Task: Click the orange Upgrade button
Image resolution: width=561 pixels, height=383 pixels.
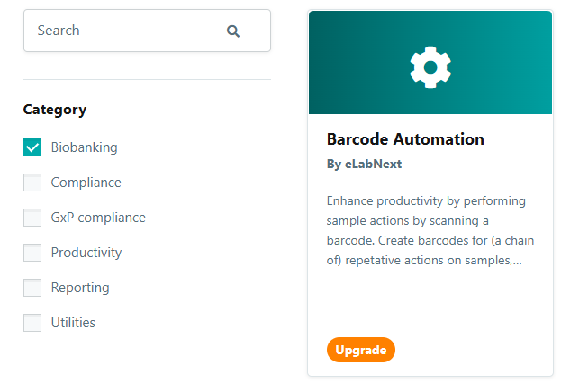Action: pos(360,350)
